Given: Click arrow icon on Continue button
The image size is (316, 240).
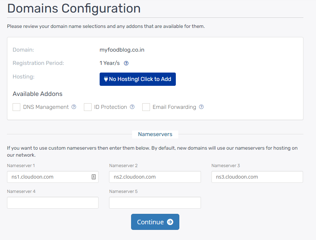Looking at the screenshot, I should tap(170, 222).
